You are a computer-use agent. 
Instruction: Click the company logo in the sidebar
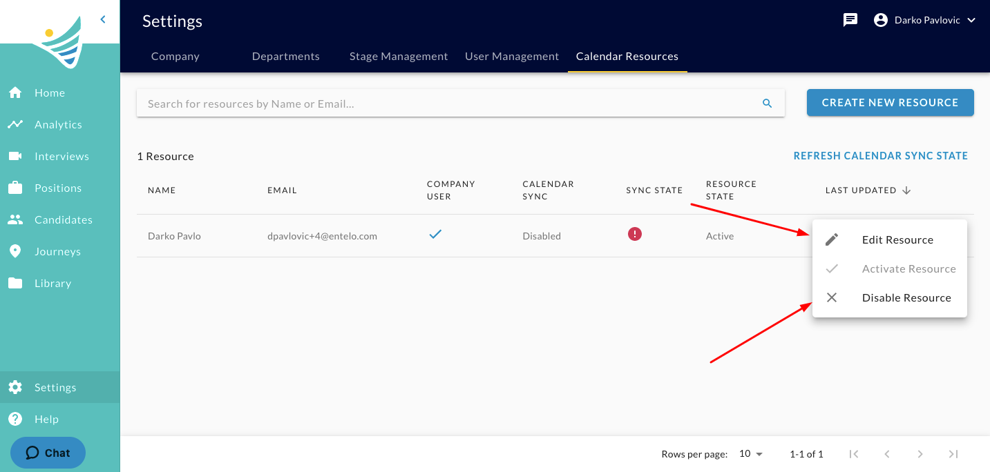click(61, 41)
